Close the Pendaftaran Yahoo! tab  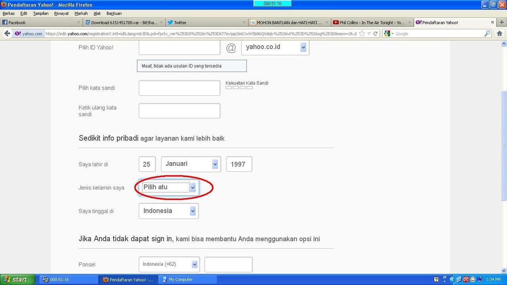pos(492,23)
